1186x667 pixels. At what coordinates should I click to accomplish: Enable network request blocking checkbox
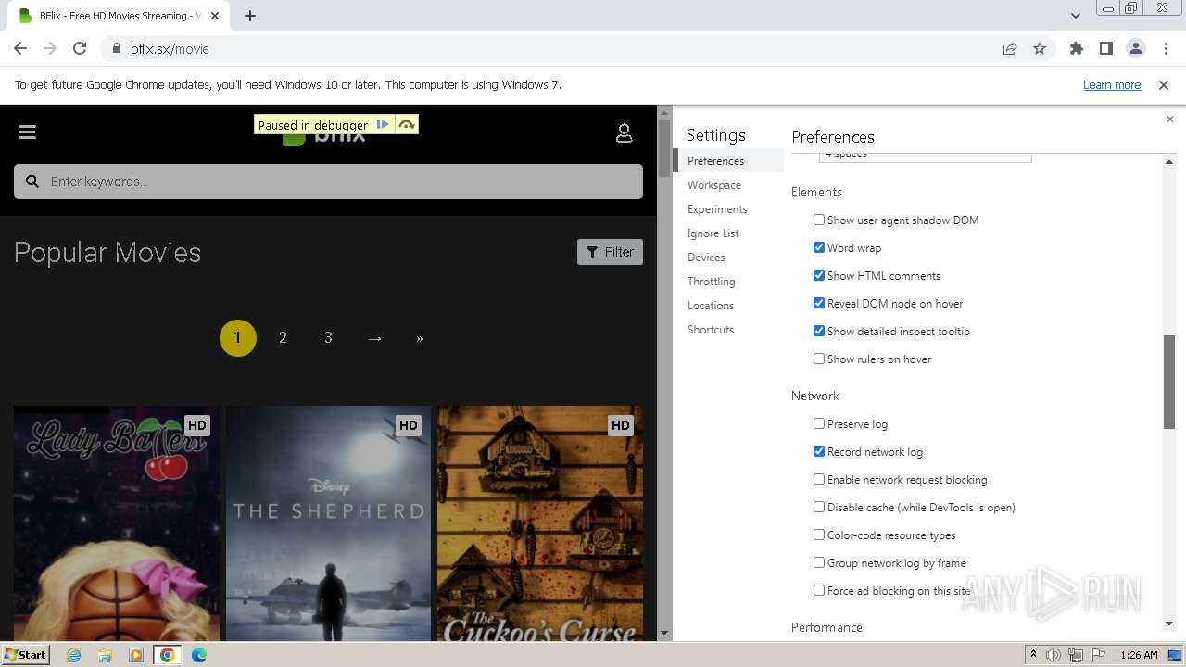point(819,479)
